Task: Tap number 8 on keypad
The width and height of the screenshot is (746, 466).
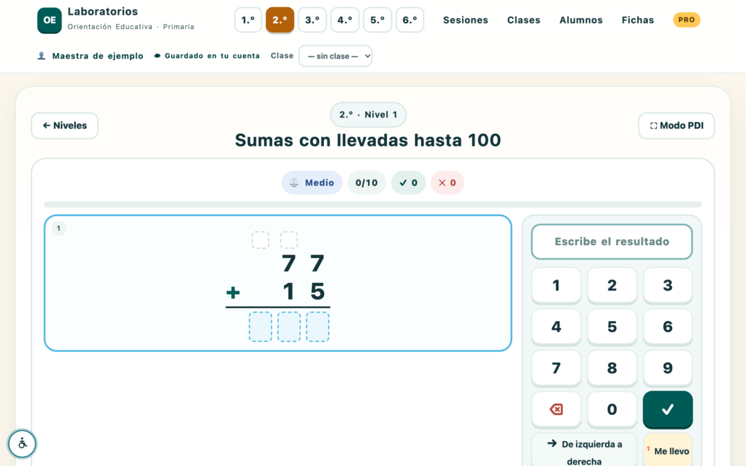Action: (x=612, y=368)
